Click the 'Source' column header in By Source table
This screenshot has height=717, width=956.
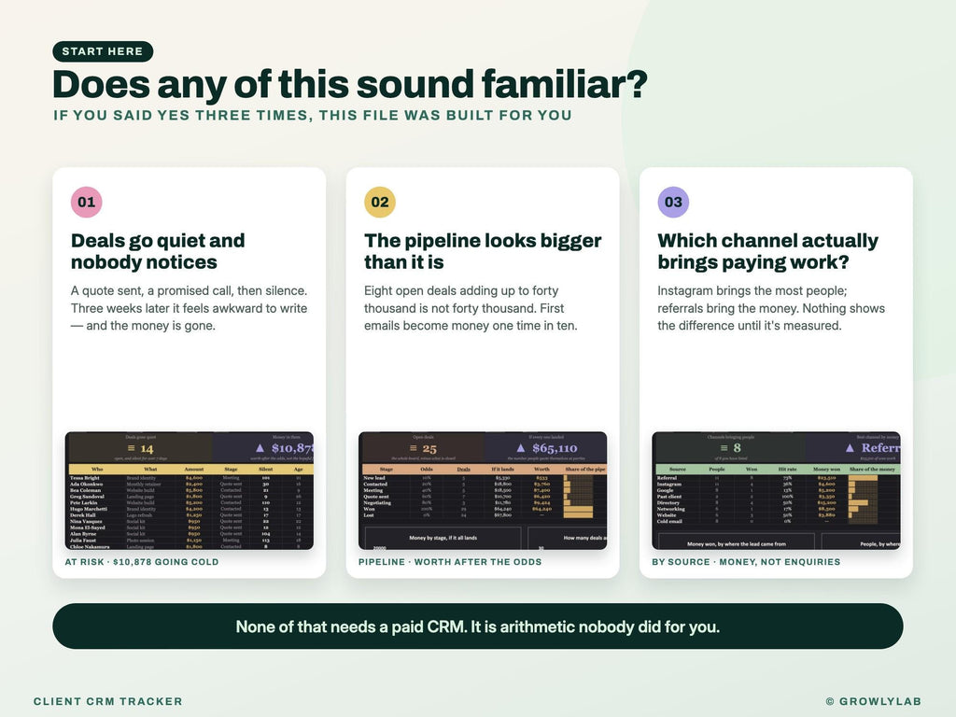(x=678, y=470)
